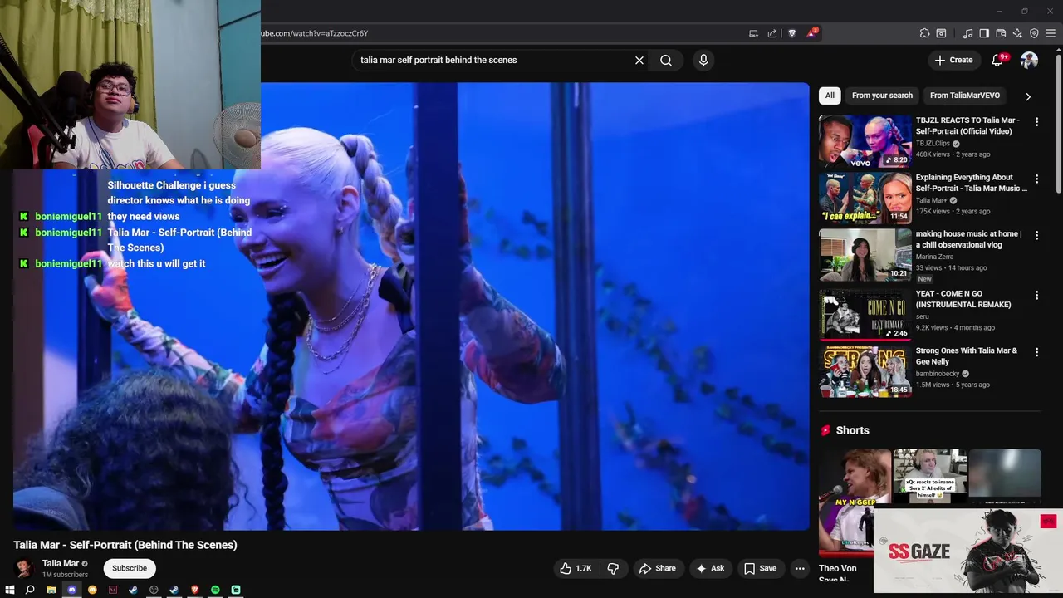Select the From your search chip
The image size is (1063, 598).
(882, 96)
